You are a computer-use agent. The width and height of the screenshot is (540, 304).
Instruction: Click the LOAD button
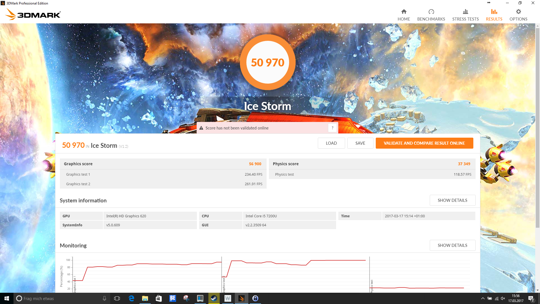pyautogui.click(x=331, y=143)
